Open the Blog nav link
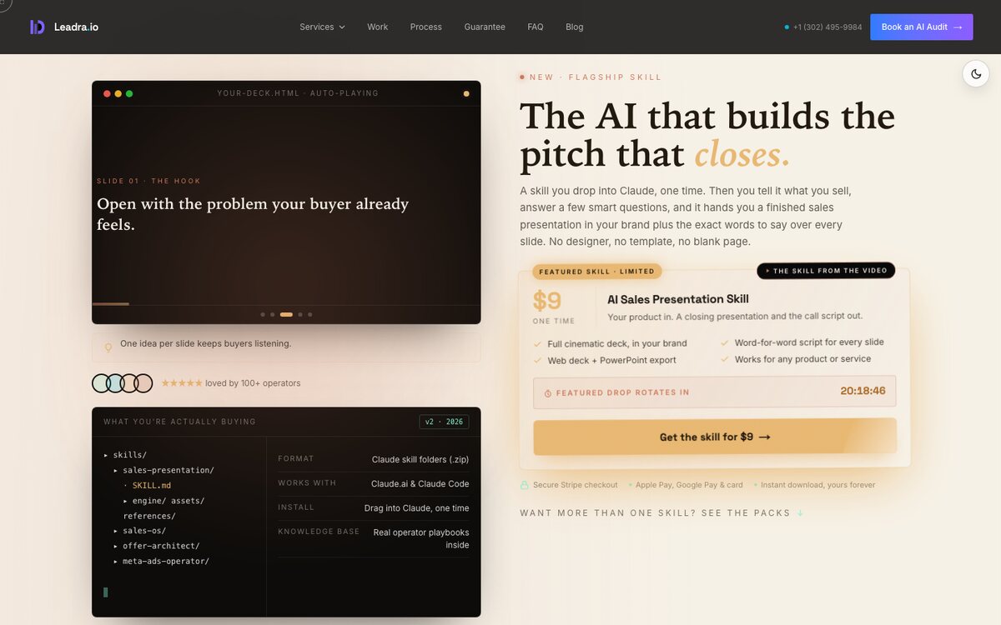 click(x=574, y=27)
